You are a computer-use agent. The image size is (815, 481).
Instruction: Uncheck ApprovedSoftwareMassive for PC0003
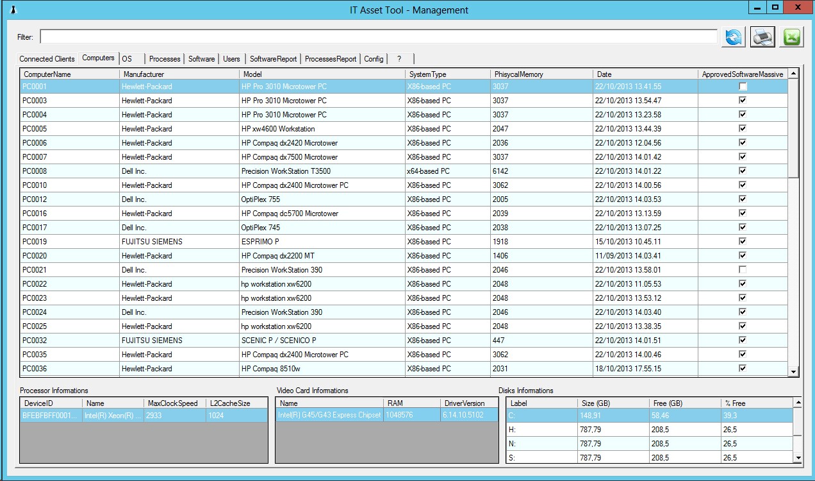coord(742,100)
